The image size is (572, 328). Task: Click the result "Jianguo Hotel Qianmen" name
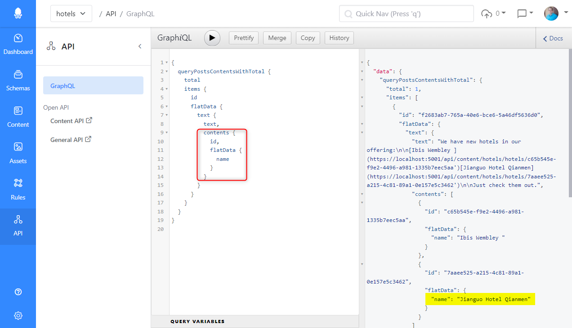[x=494, y=299]
